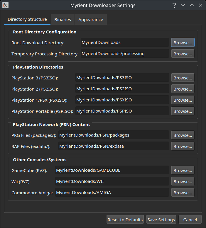Focus the PlayStation 2 path field
206x228 pixels.
[x=122, y=89]
